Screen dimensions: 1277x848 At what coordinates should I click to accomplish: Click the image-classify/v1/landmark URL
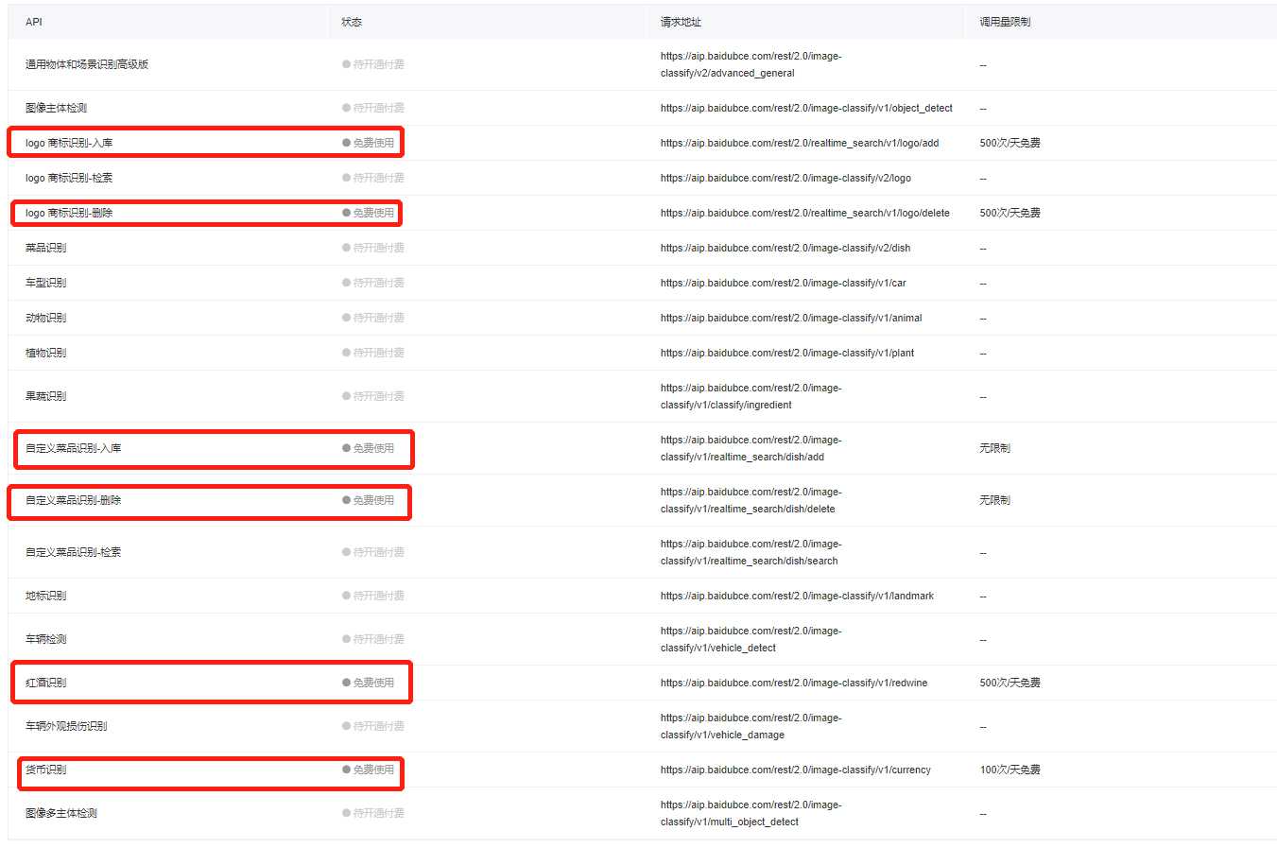(797, 596)
